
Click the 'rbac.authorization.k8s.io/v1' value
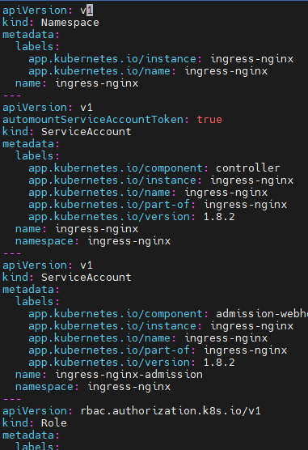[171, 411]
